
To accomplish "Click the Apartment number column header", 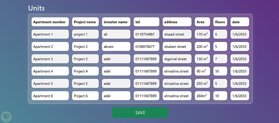I will click(50, 22).
